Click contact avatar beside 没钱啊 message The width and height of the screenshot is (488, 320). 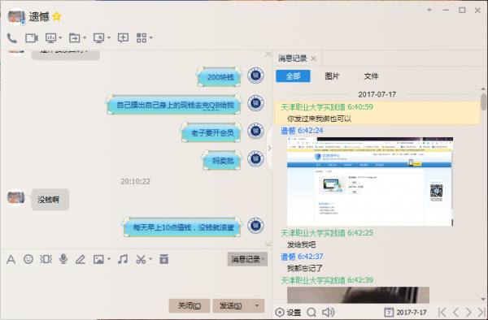pyautogui.click(x=16, y=197)
